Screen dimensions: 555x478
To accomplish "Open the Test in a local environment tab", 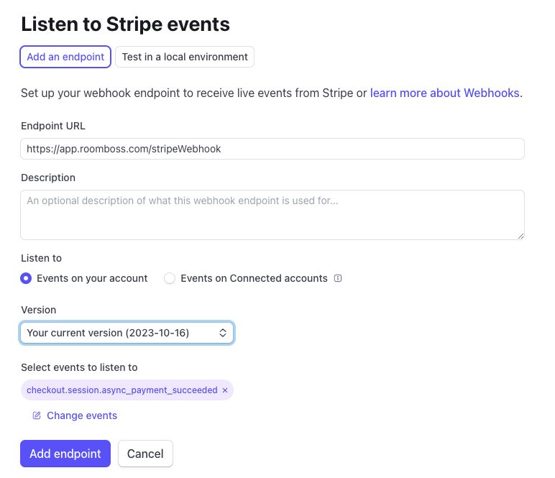I will (185, 57).
